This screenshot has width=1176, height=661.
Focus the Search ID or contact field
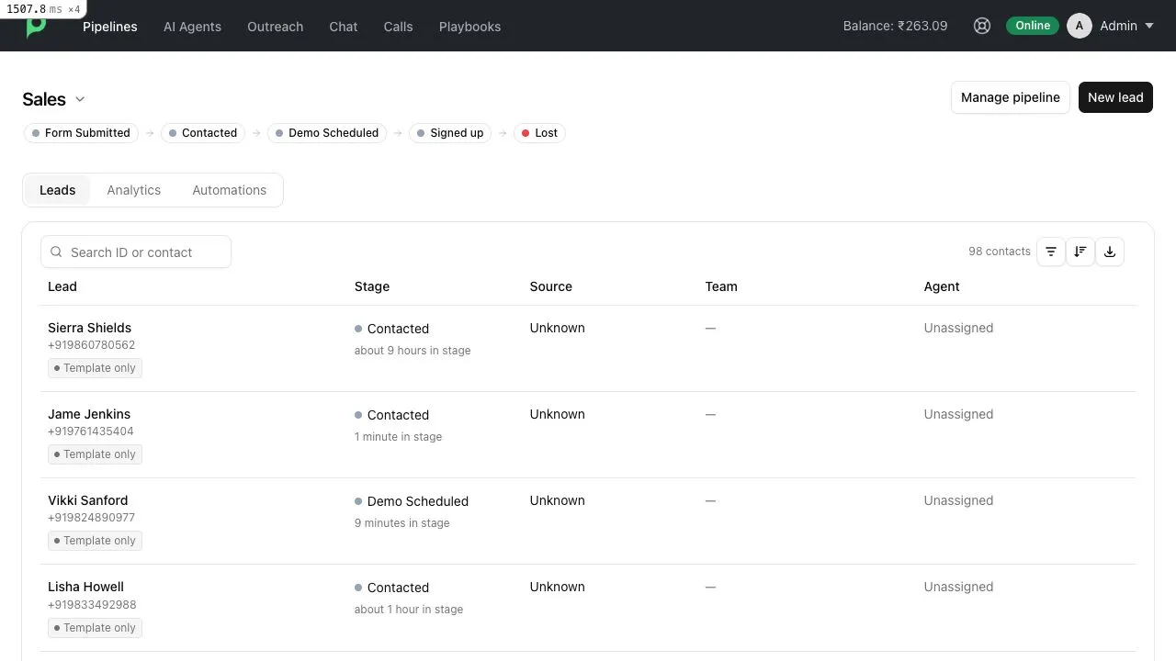136,252
